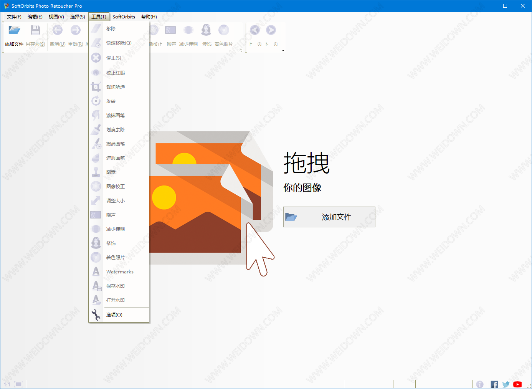Click the large 添加文件 button
Viewport: 532px width, 389px height.
(x=329, y=217)
